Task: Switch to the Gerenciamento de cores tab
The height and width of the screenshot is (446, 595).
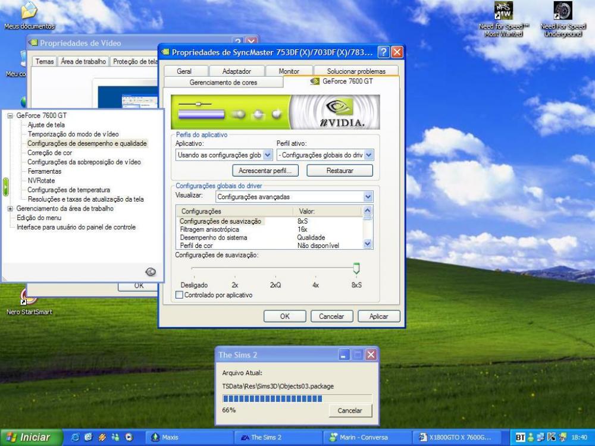Action: point(223,83)
